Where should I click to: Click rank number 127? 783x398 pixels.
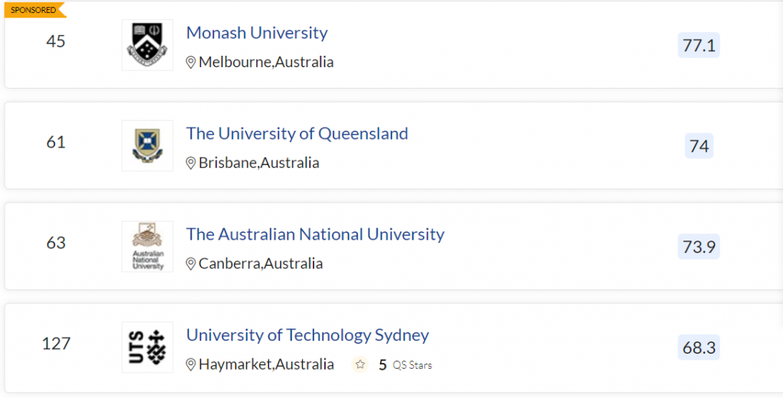coord(56,344)
